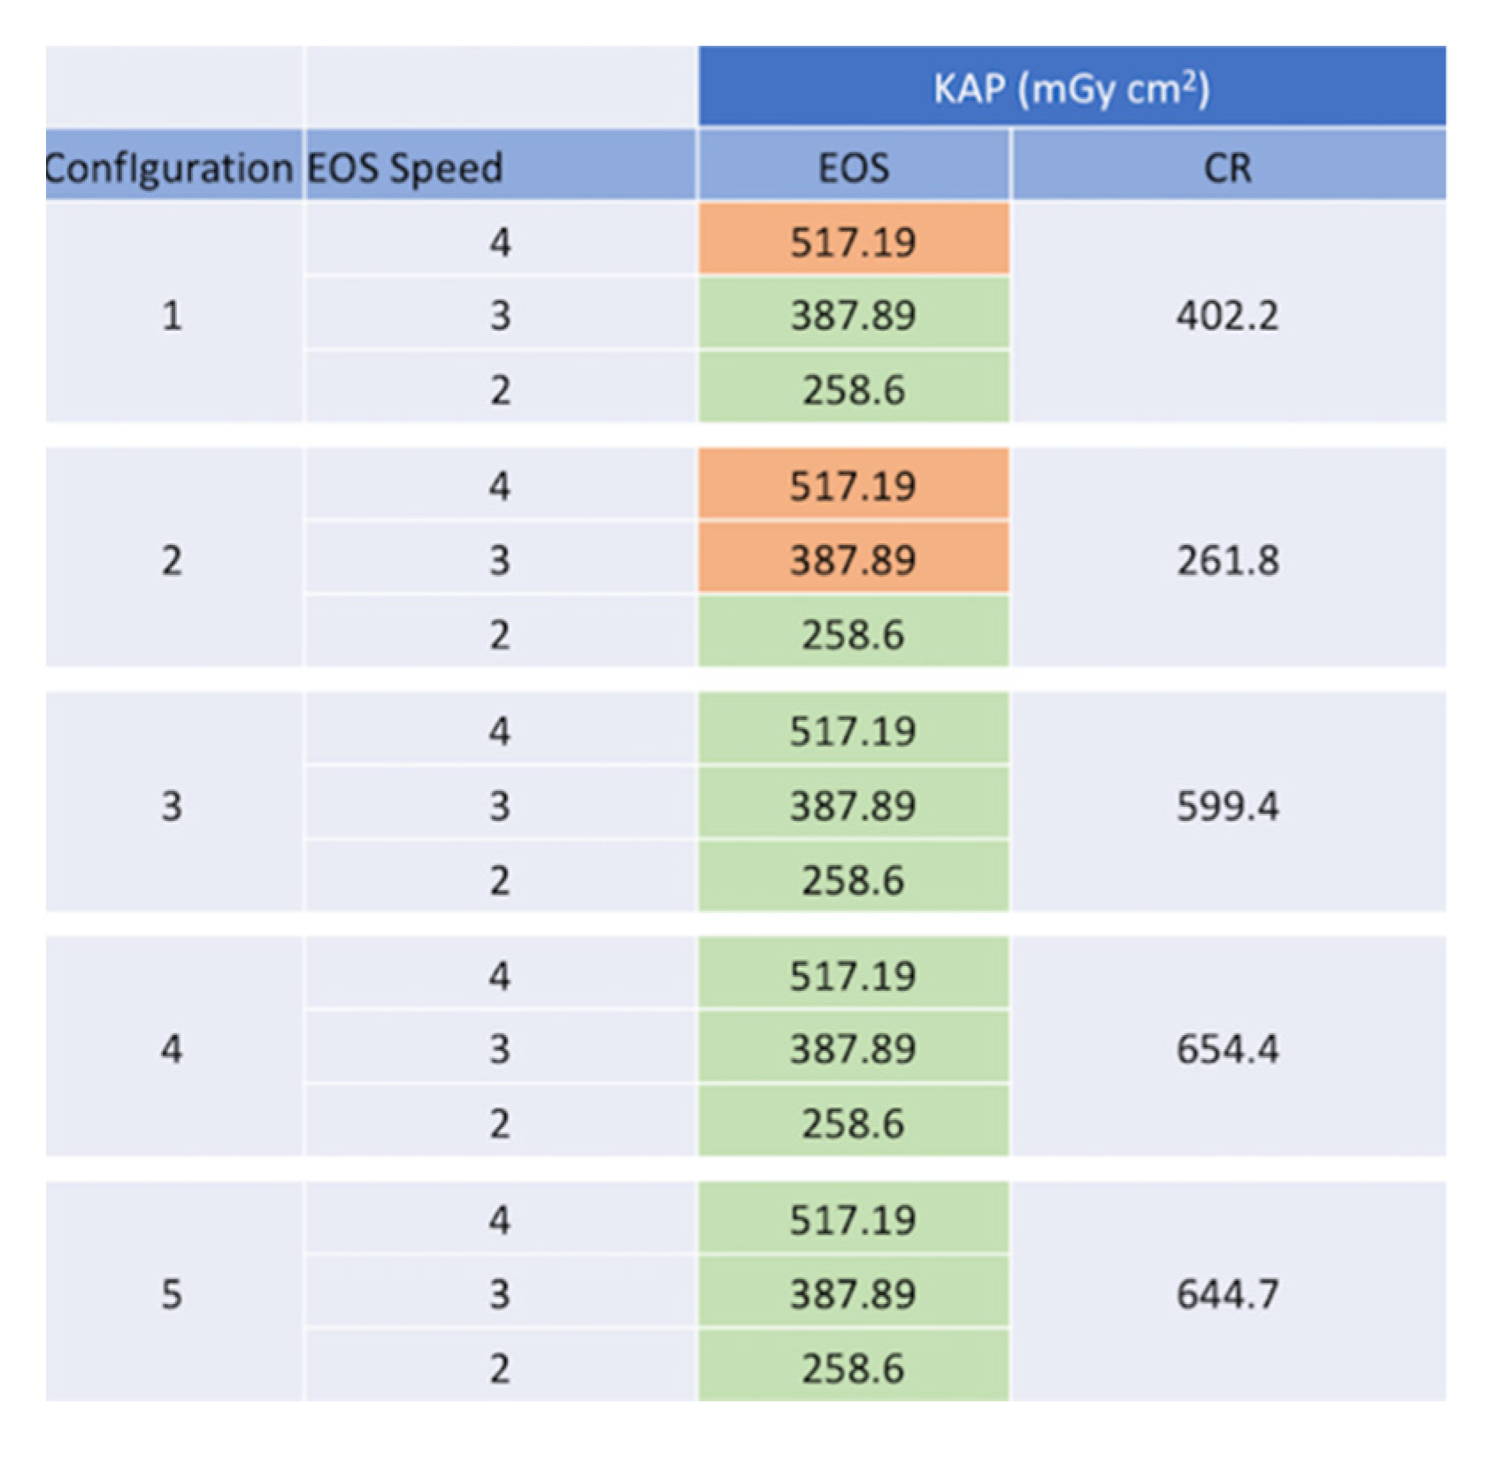1496x1457 pixels.
Task: Click the EOS sub-column header under KAP
Action: 853,166
